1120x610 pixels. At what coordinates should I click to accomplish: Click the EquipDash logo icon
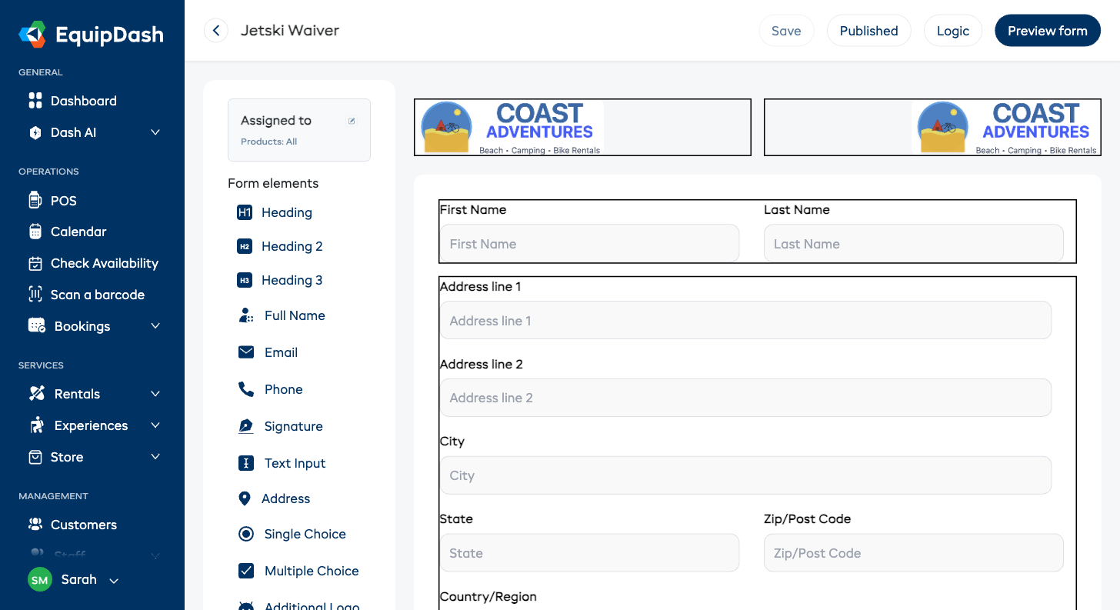(x=32, y=35)
